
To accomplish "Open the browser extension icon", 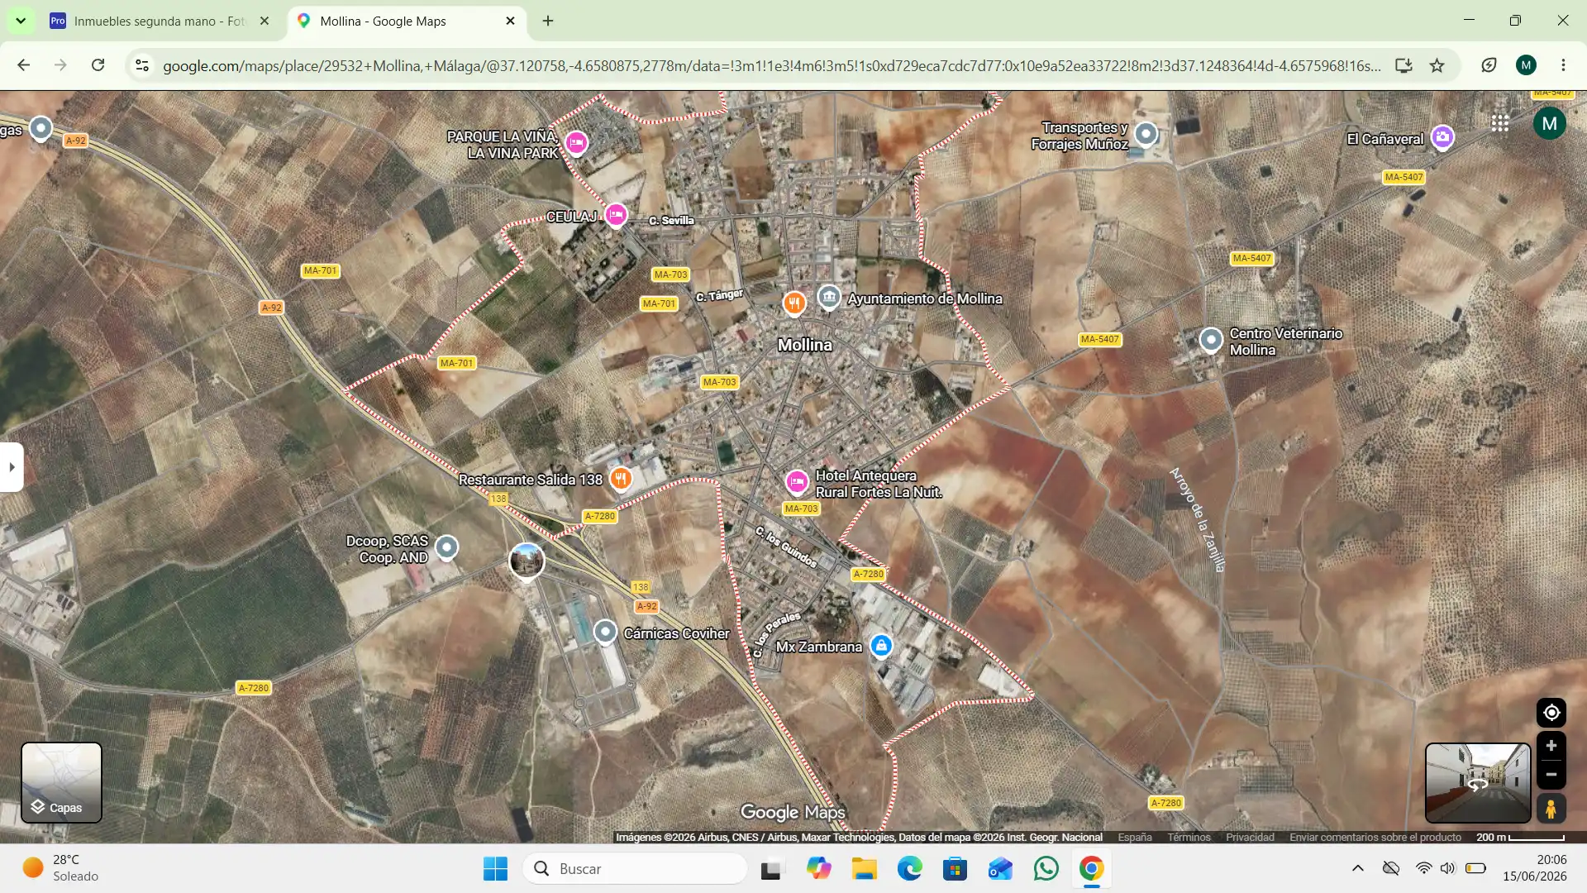I will pos(1489,65).
